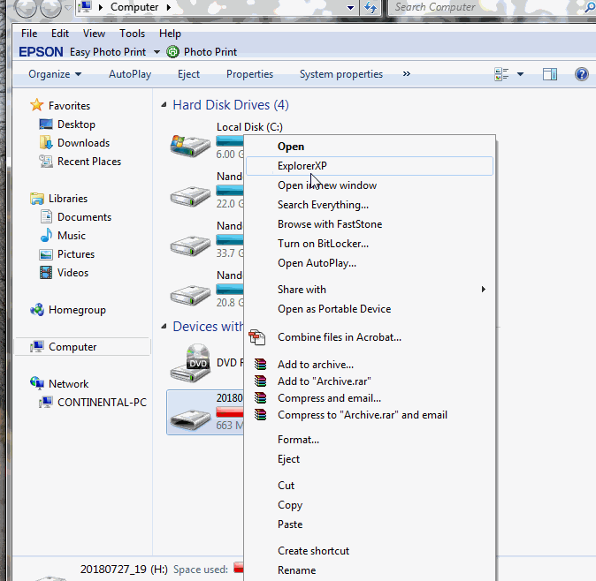
Task: Click the Music note icon
Action: 46,235
